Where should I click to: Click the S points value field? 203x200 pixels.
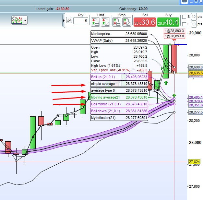pos(194,17)
